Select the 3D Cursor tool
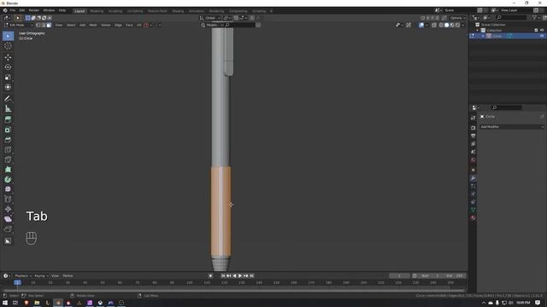 pos(8,46)
